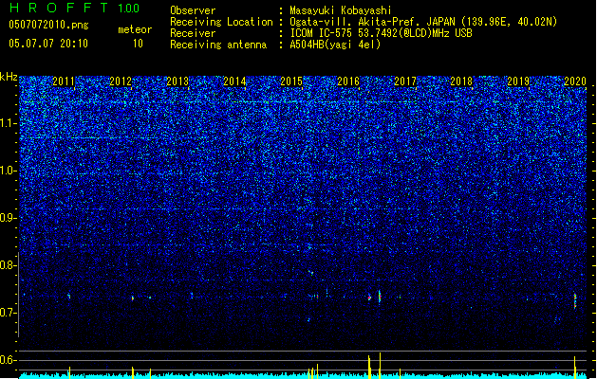Click the 2012 time marker

(x=121, y=81)
